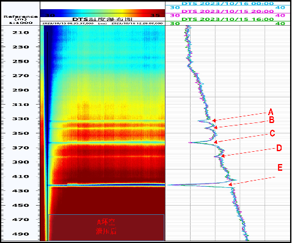This screenshot has height=243, width=292.
Task: Click depth label 430
Action: (x=21, y=191)
